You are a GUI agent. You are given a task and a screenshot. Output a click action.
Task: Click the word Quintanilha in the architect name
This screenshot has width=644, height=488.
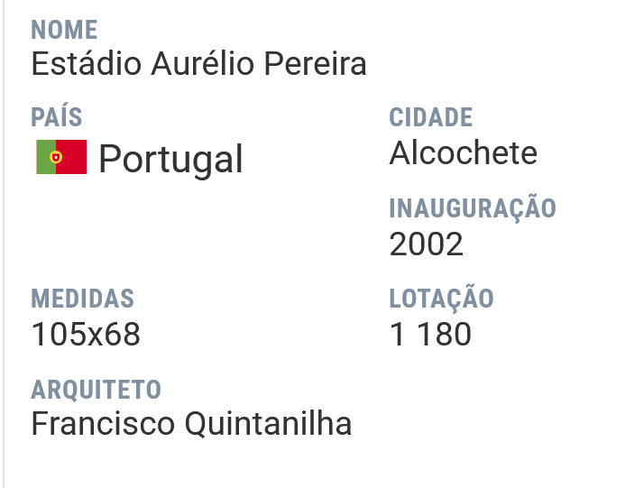coord(268,424)
